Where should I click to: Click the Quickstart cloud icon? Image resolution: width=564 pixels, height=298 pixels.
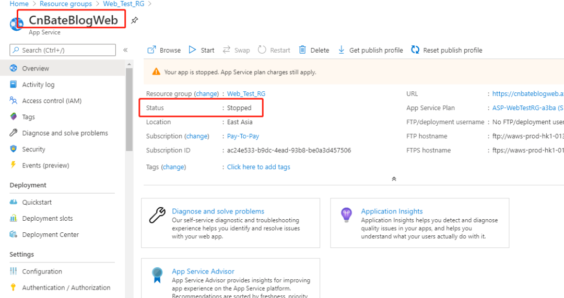coord(13,202)
